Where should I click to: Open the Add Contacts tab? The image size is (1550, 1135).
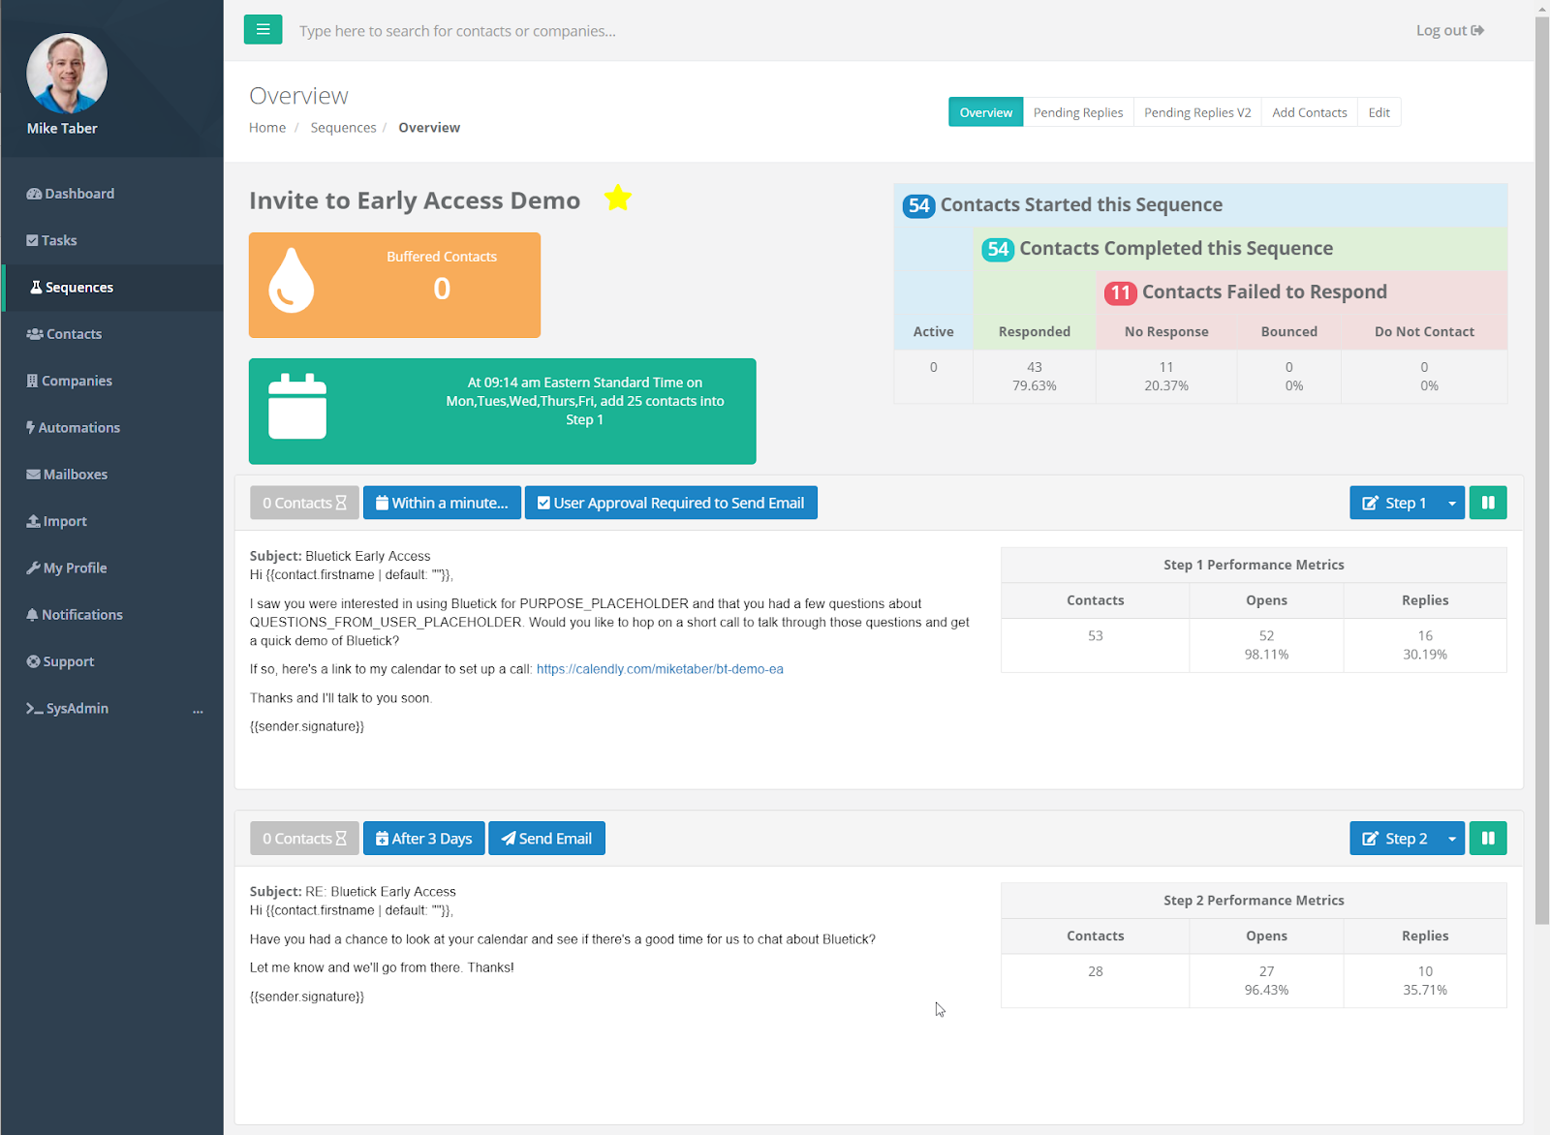point(1309,112)
